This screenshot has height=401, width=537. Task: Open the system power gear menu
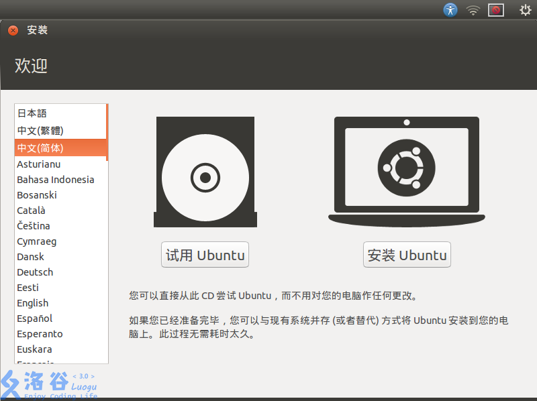(525, 10)
